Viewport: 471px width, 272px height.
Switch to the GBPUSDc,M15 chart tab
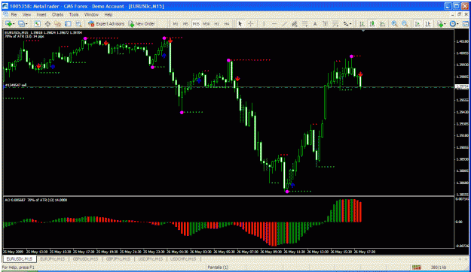coord(86,258)
